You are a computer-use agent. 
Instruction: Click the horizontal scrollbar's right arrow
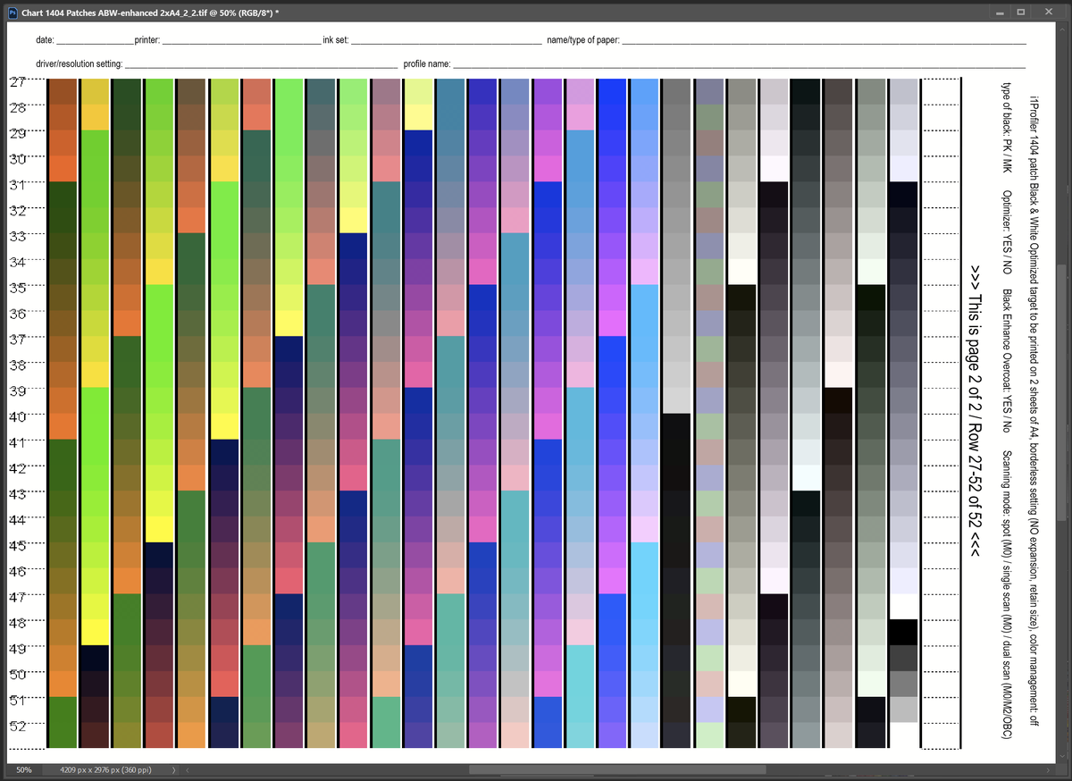pyautogui.click(x=1049, y=769)
